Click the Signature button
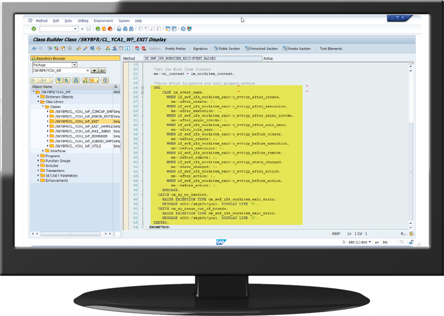This screenshot has width=444, height=316. click(200, 48)
